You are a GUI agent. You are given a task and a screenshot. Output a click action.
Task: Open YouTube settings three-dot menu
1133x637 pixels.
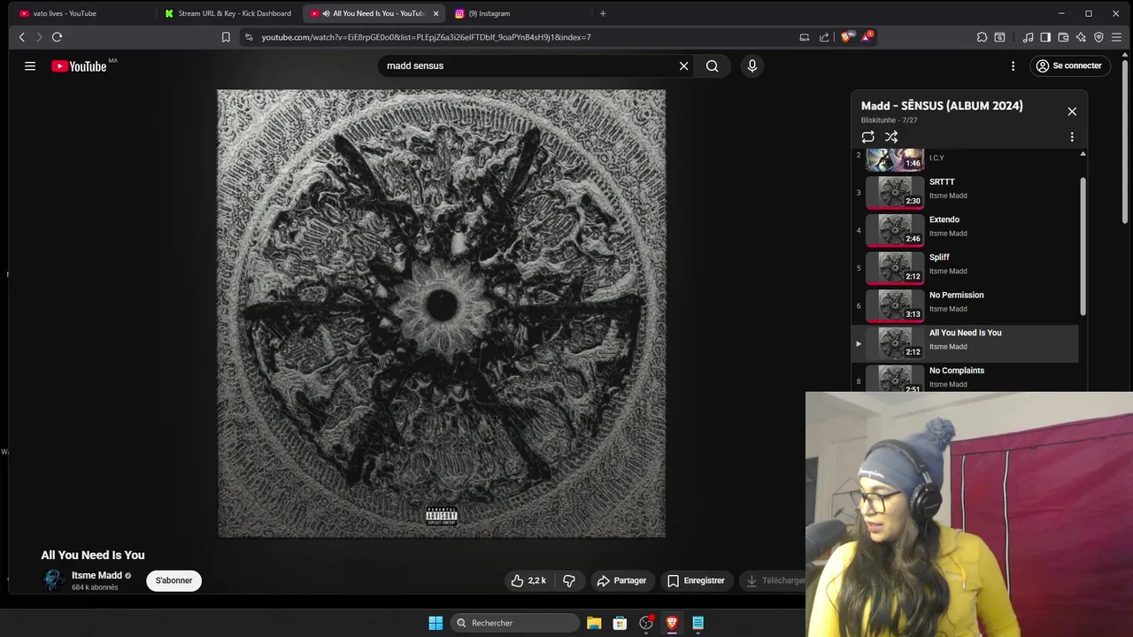click(x=1013, y=65)
